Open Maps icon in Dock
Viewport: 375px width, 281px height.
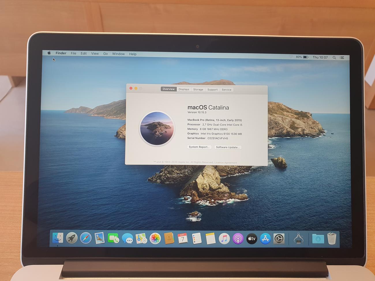click(x=141, y=239)
